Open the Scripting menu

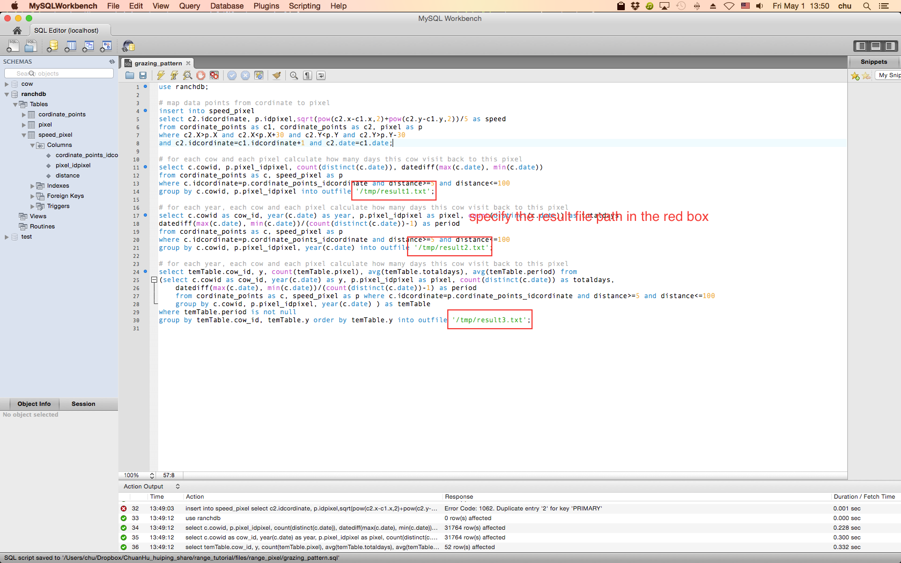[x=305, y=6]
